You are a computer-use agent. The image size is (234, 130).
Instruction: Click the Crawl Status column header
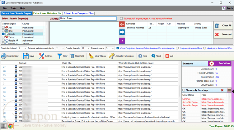(191, 95)
